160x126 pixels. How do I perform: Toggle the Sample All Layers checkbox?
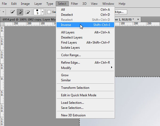click(x=49, y=12)
